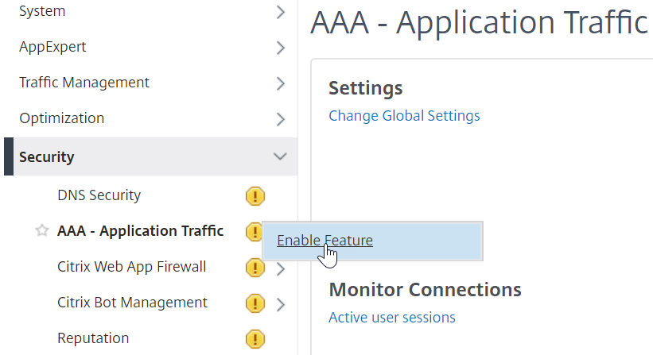Open the Traffic Management navigation item

84,83
